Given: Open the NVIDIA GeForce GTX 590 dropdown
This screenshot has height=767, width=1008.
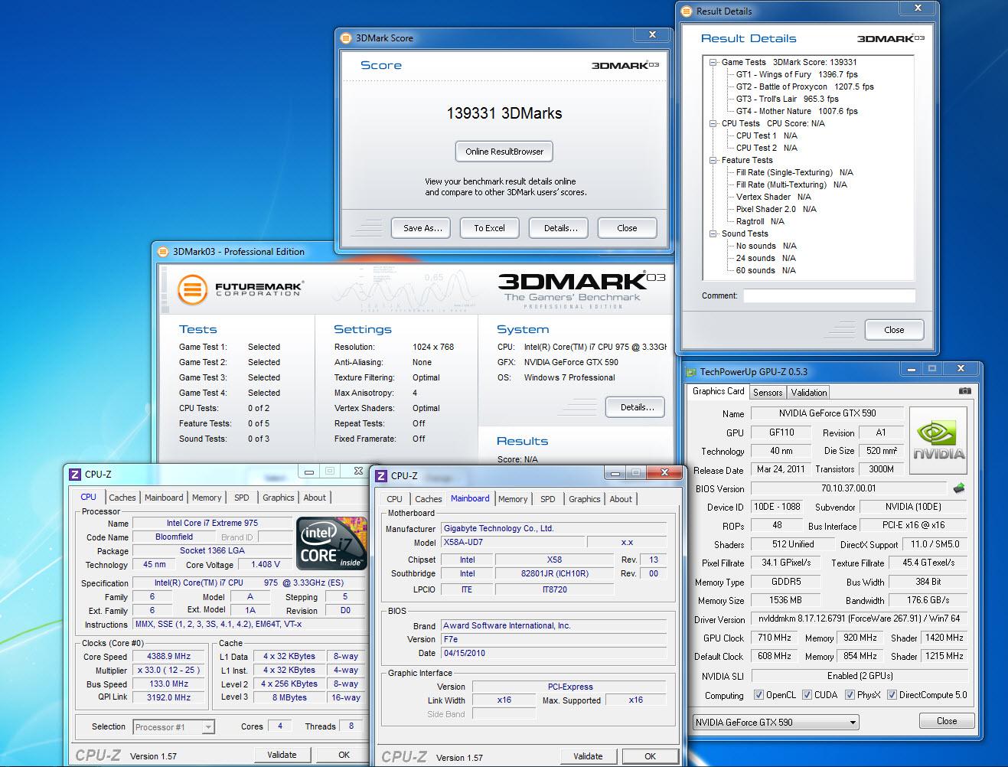Looking at the screenshot, I should point(775,722).
